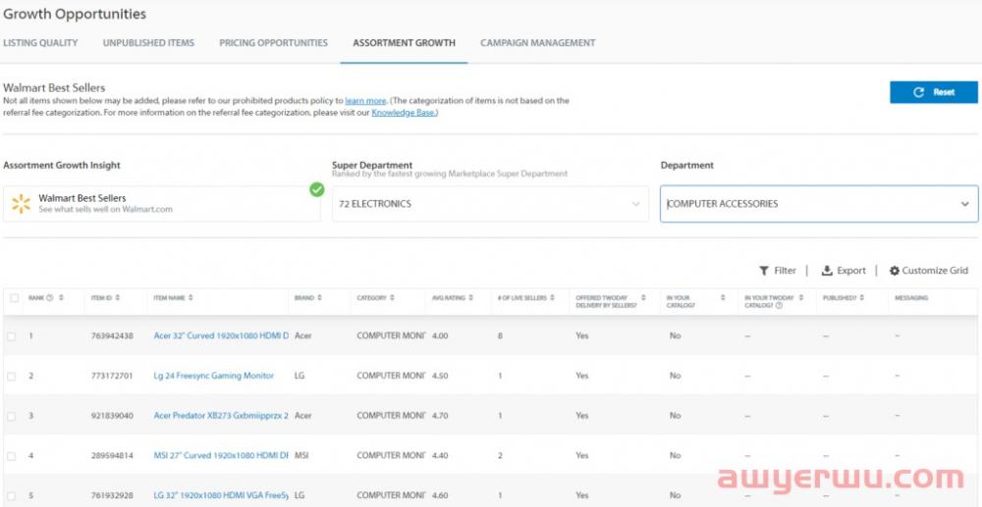Open the Knowledge Base link
Screen dimensions: 982x507
404,113
